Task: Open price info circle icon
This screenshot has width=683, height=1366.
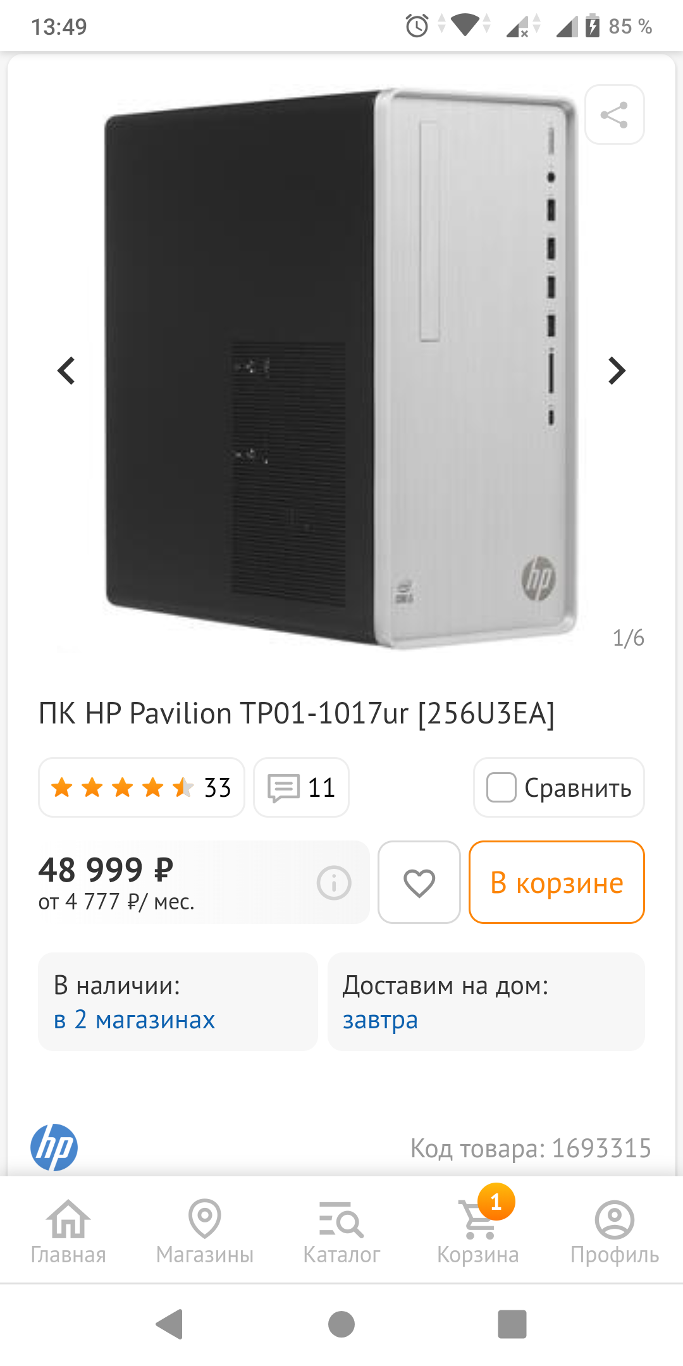Action: coord(334,882)
